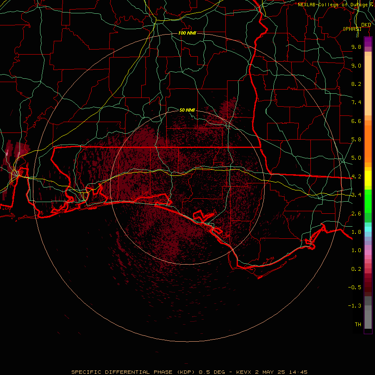Click the green segment of color bar
Viewport: 375px width, 375px height.
(368, 206)
